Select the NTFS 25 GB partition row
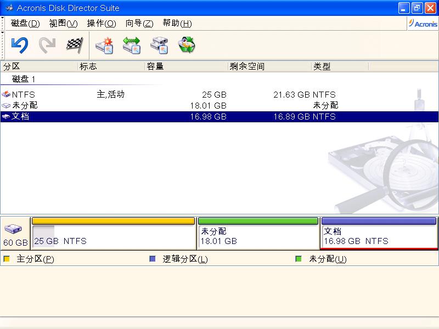This screenshot has width=439, height=329. [219, 94]
